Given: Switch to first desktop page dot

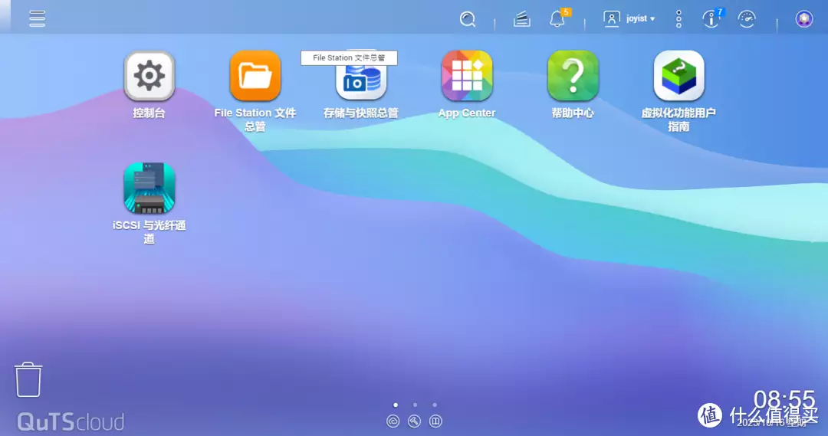Looking at the screenshot, I should tap(396, 405).
